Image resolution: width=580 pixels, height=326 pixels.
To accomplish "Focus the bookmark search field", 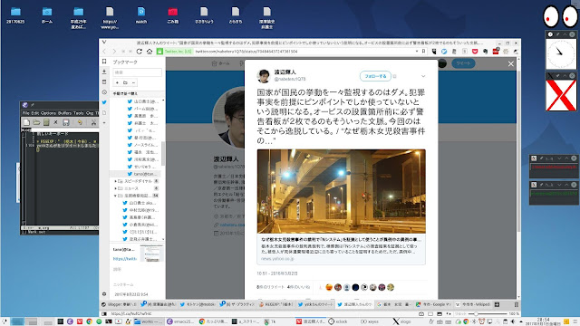I will [x=137, y=72].
